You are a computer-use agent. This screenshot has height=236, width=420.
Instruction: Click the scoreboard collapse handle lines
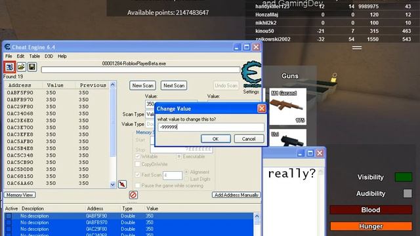[357, 48]
